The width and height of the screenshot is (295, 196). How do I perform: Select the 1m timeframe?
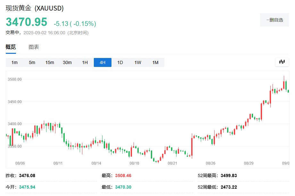coord(14,62)
